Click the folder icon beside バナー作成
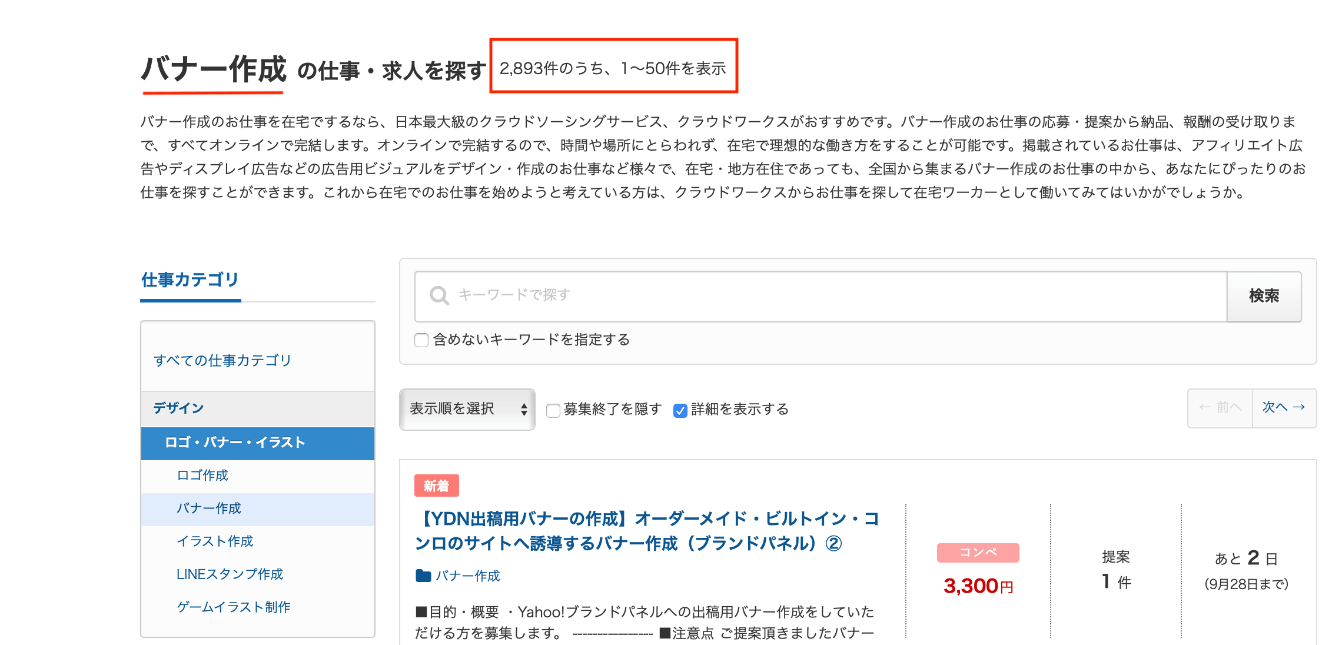 pyautogui.click(x=423, y=576)
